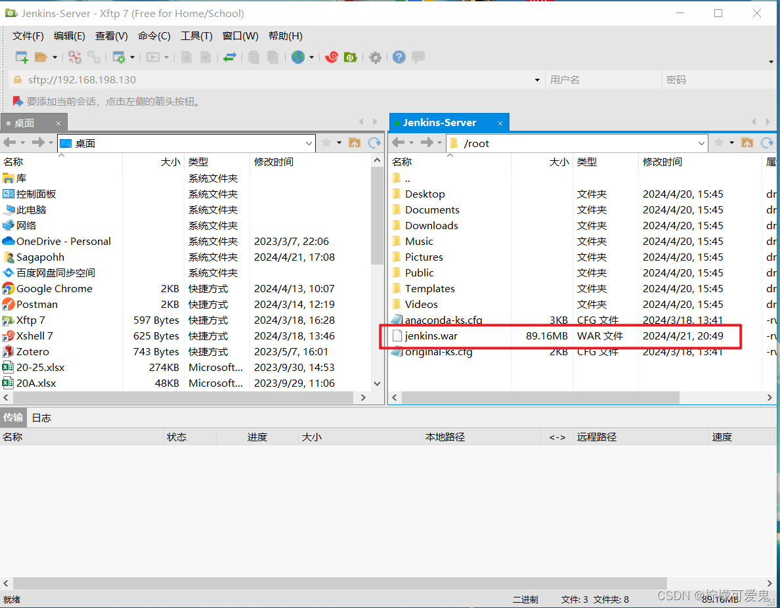Open the 查看(V) menu
Viewport: 780px width, 608px height.
(112, 36)
